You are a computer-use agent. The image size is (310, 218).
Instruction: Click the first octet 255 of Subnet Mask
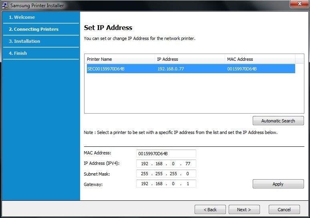point(145,174)
